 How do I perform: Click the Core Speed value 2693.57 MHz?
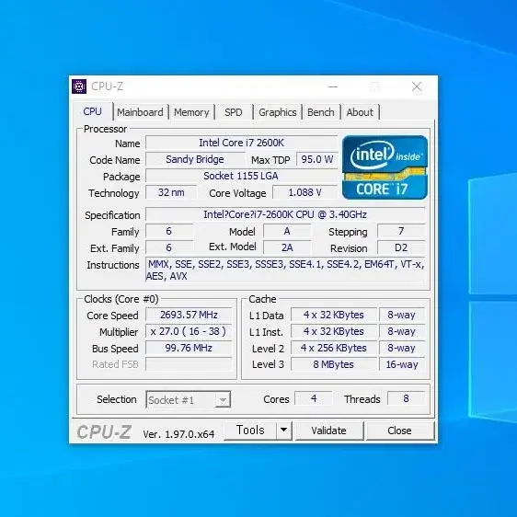189,315
